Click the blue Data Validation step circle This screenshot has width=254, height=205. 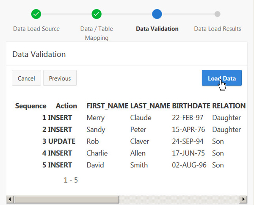coord(157,14)
